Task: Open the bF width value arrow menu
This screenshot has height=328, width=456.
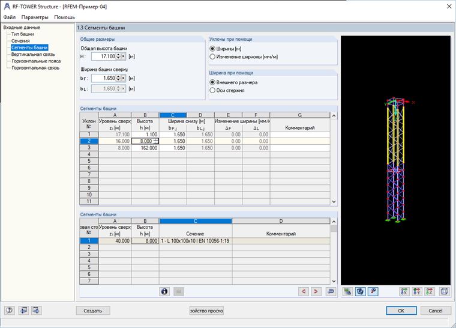Action: 124,78
